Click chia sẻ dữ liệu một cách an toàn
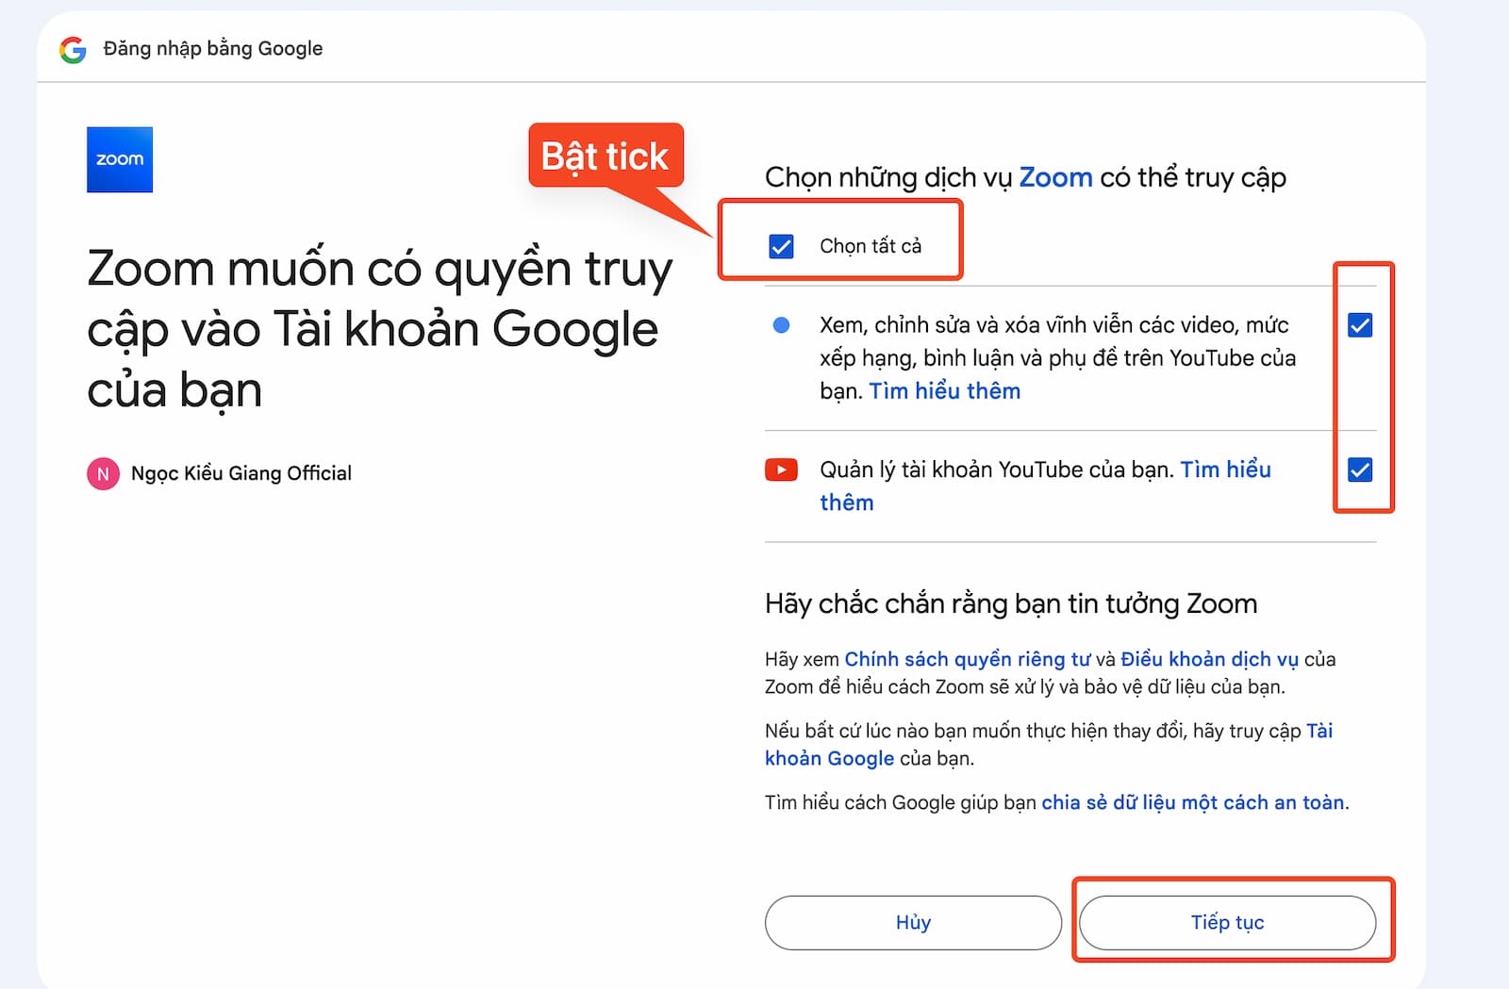Screen dimensions: 1509x989 pos(1193,802)
